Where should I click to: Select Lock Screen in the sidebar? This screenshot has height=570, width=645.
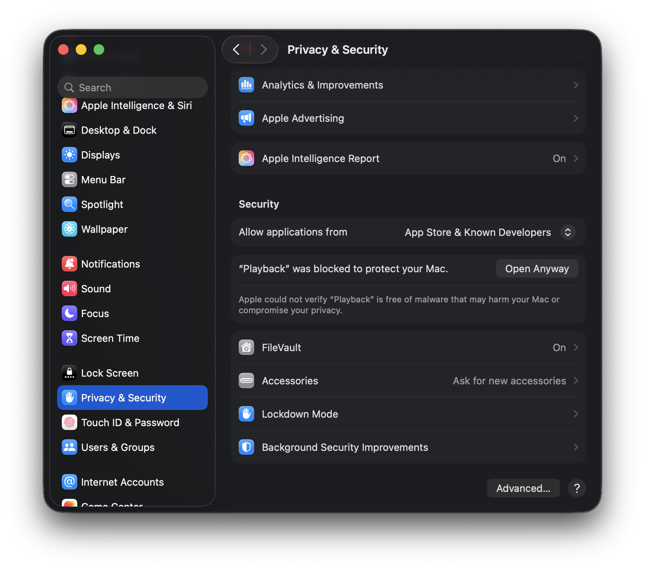point(132,373)
